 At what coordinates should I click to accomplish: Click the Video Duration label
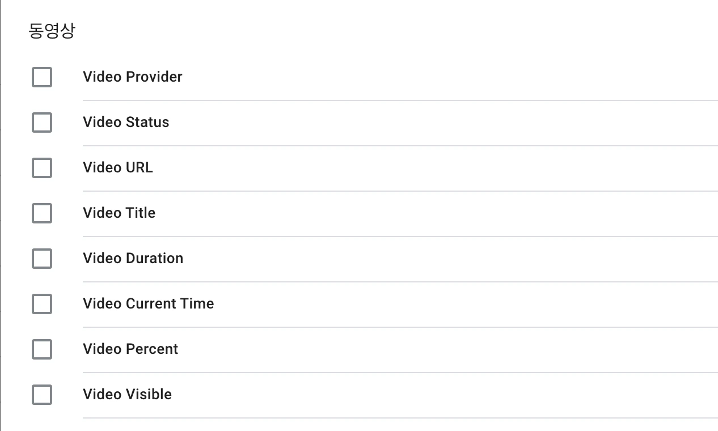coord(133,259)
